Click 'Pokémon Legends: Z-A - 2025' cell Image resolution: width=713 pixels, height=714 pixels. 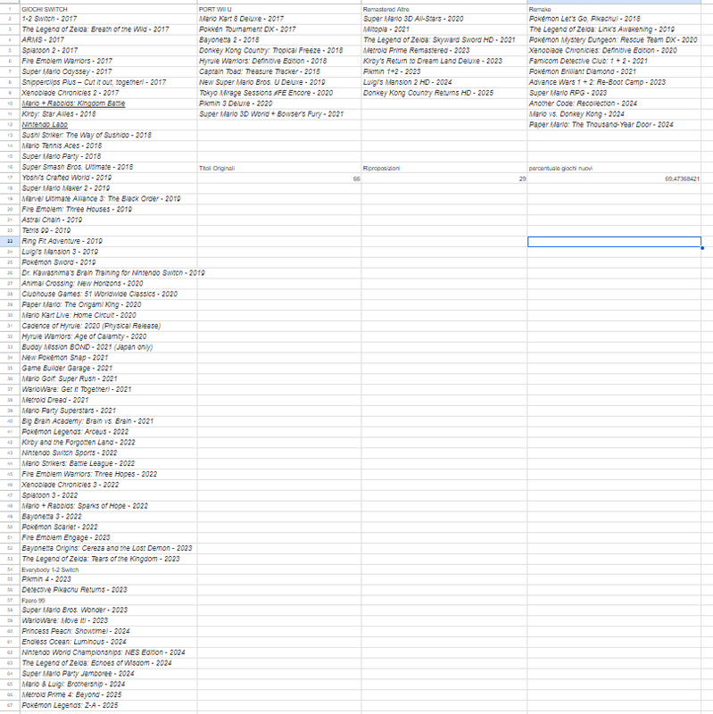[108, 705]
